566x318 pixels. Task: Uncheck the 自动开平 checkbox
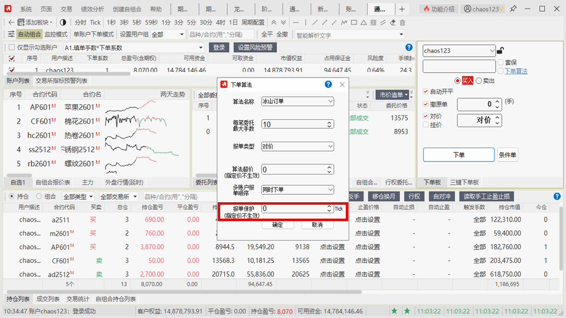[x=425, y=91]
